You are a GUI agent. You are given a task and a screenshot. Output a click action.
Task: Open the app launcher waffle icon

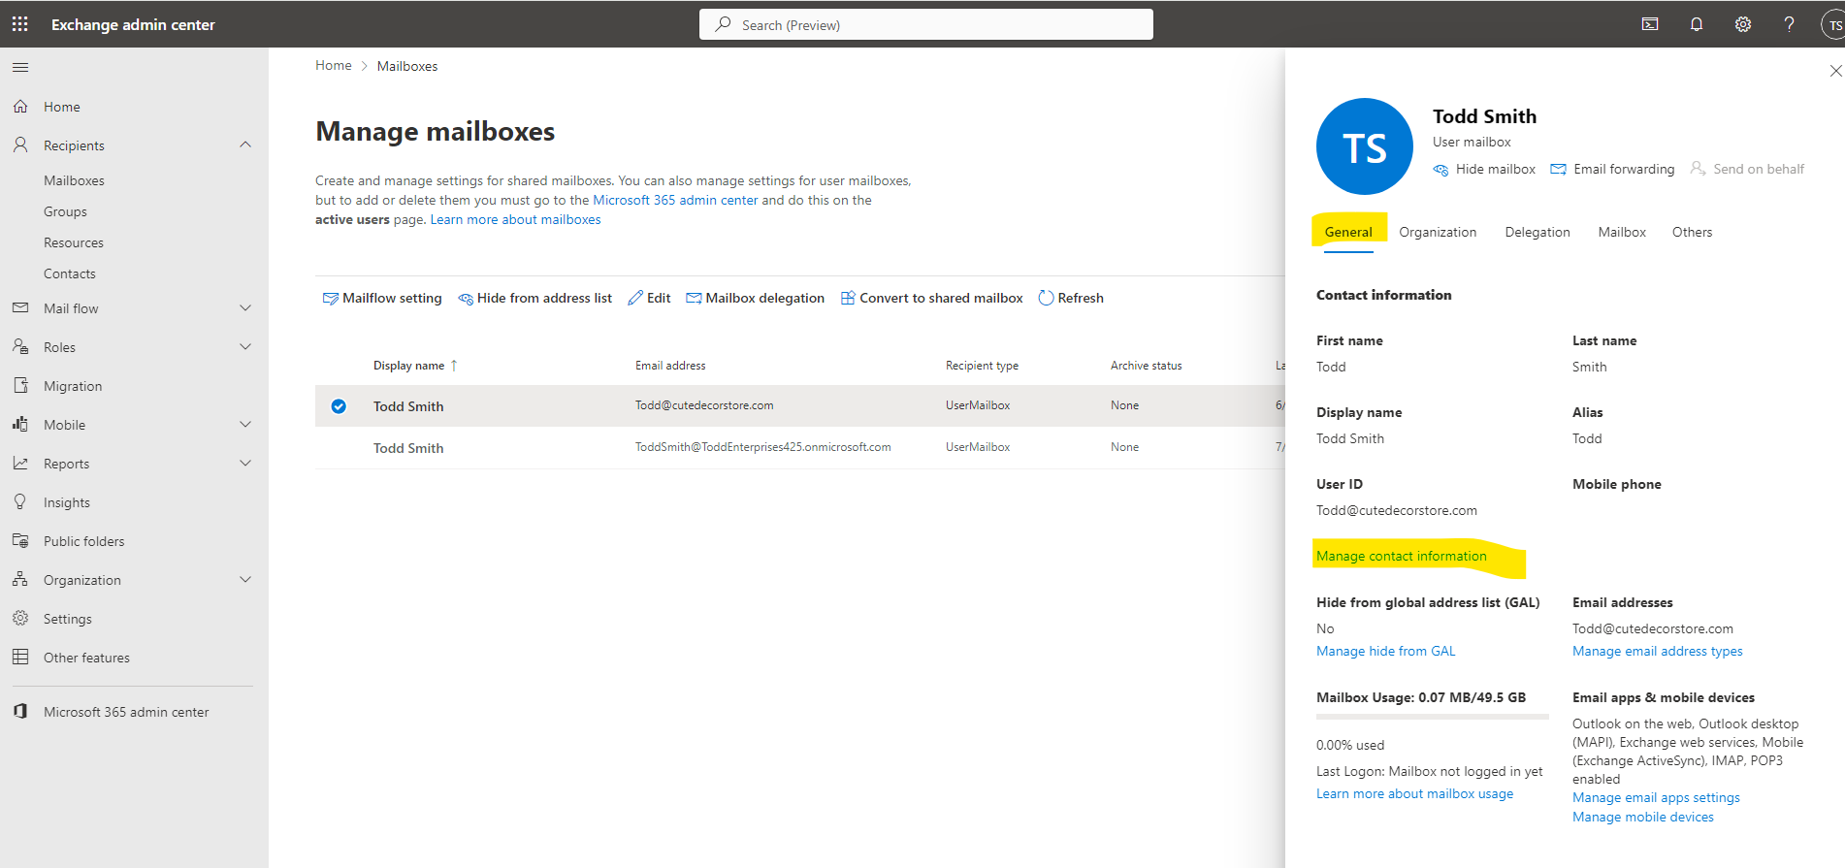click(x=19, y=24)
